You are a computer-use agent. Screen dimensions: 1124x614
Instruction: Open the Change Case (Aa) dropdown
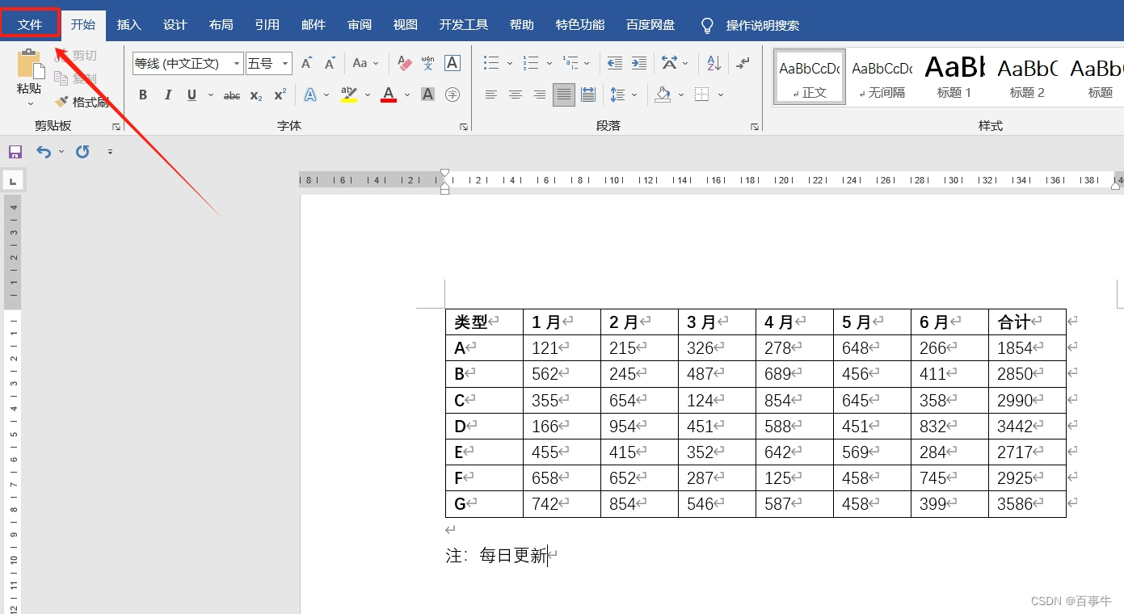(x=365, y=63)
